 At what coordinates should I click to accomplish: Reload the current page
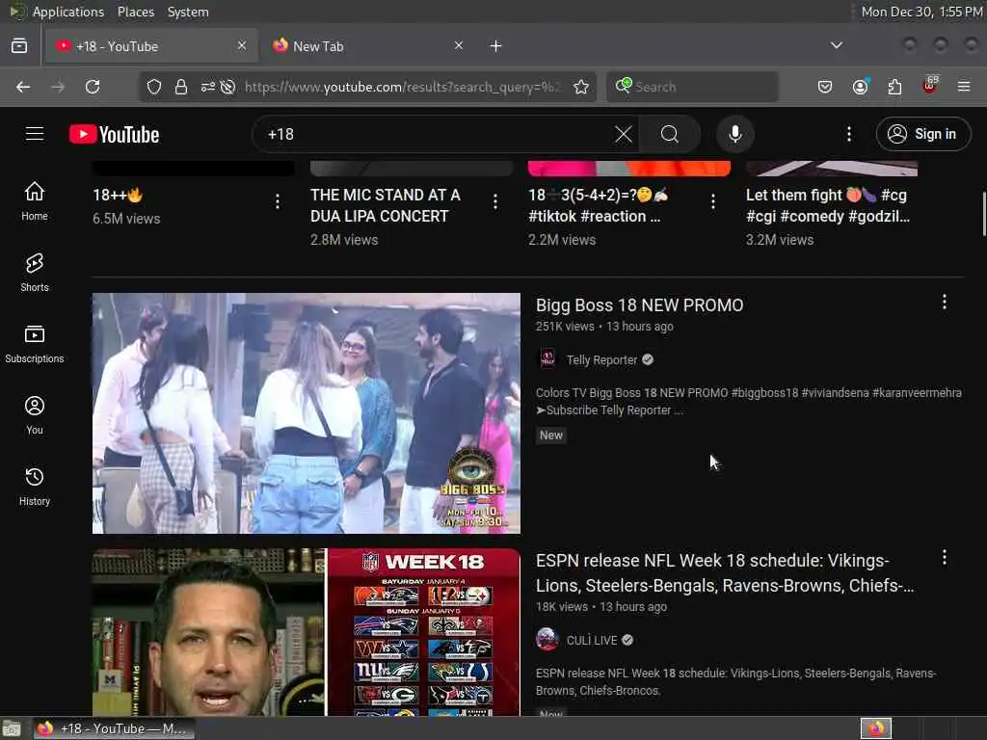click(x=93, y=87)
